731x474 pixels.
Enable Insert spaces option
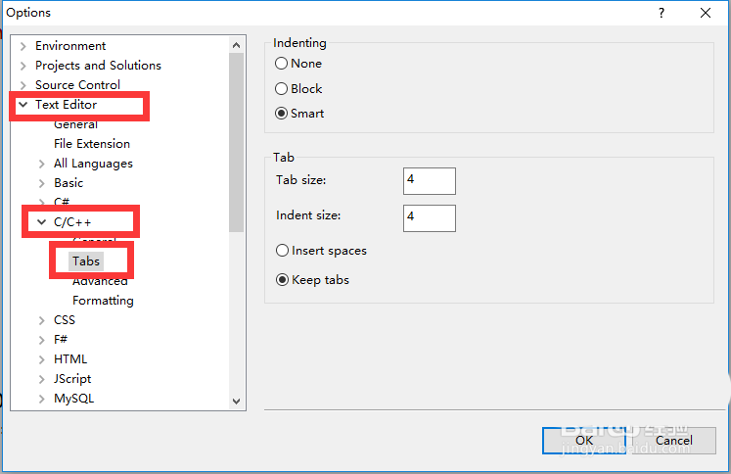tap(283, 251)
